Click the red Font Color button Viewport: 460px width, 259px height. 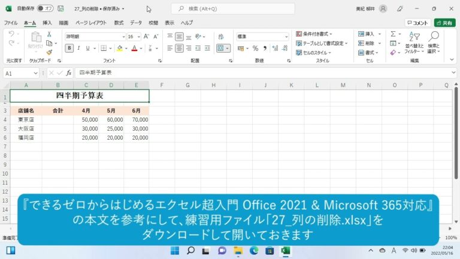(x=134, y=48)
